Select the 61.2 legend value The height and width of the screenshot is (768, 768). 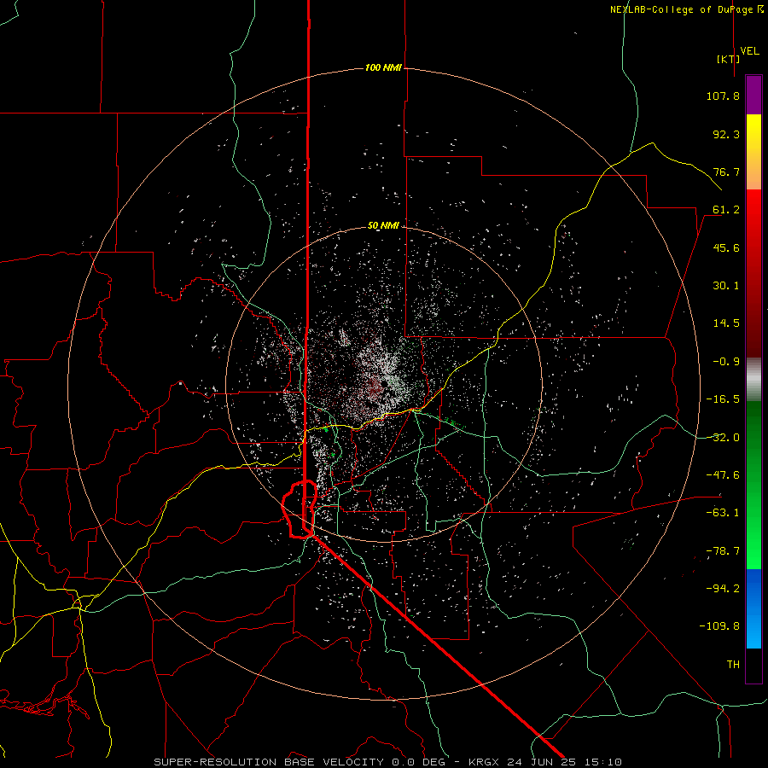click(726, 210)
